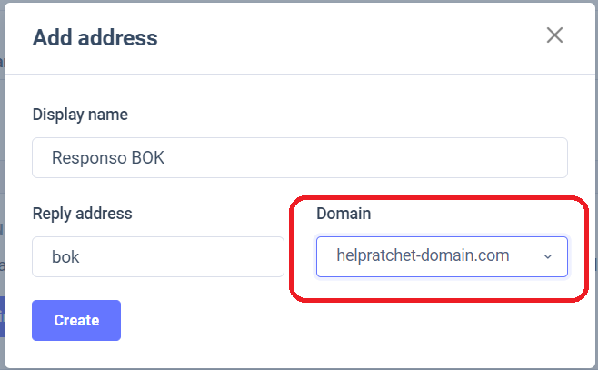Click the Display name label
Image resolution: width=598 pixels, height=370 pixels.
tap(80, 115)
